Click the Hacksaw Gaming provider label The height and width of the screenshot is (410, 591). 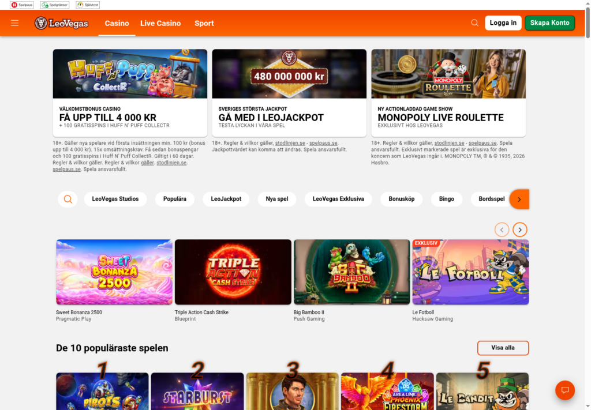click(433, 319)
